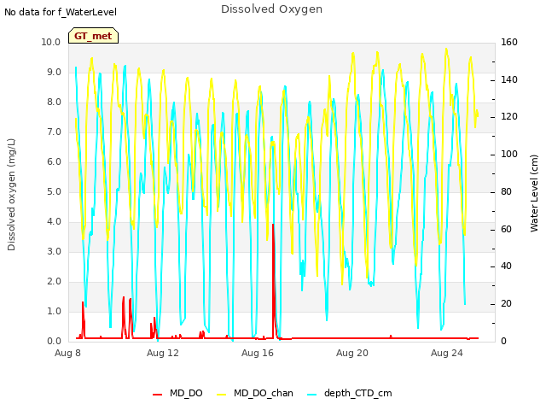Click the 'Dissolved Oxygen' chart title
This screenshot has height=410, width=546.
[272, 9]
